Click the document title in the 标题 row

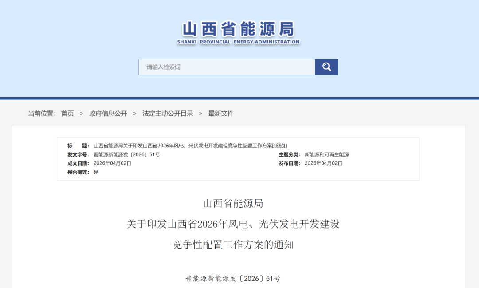190,146
